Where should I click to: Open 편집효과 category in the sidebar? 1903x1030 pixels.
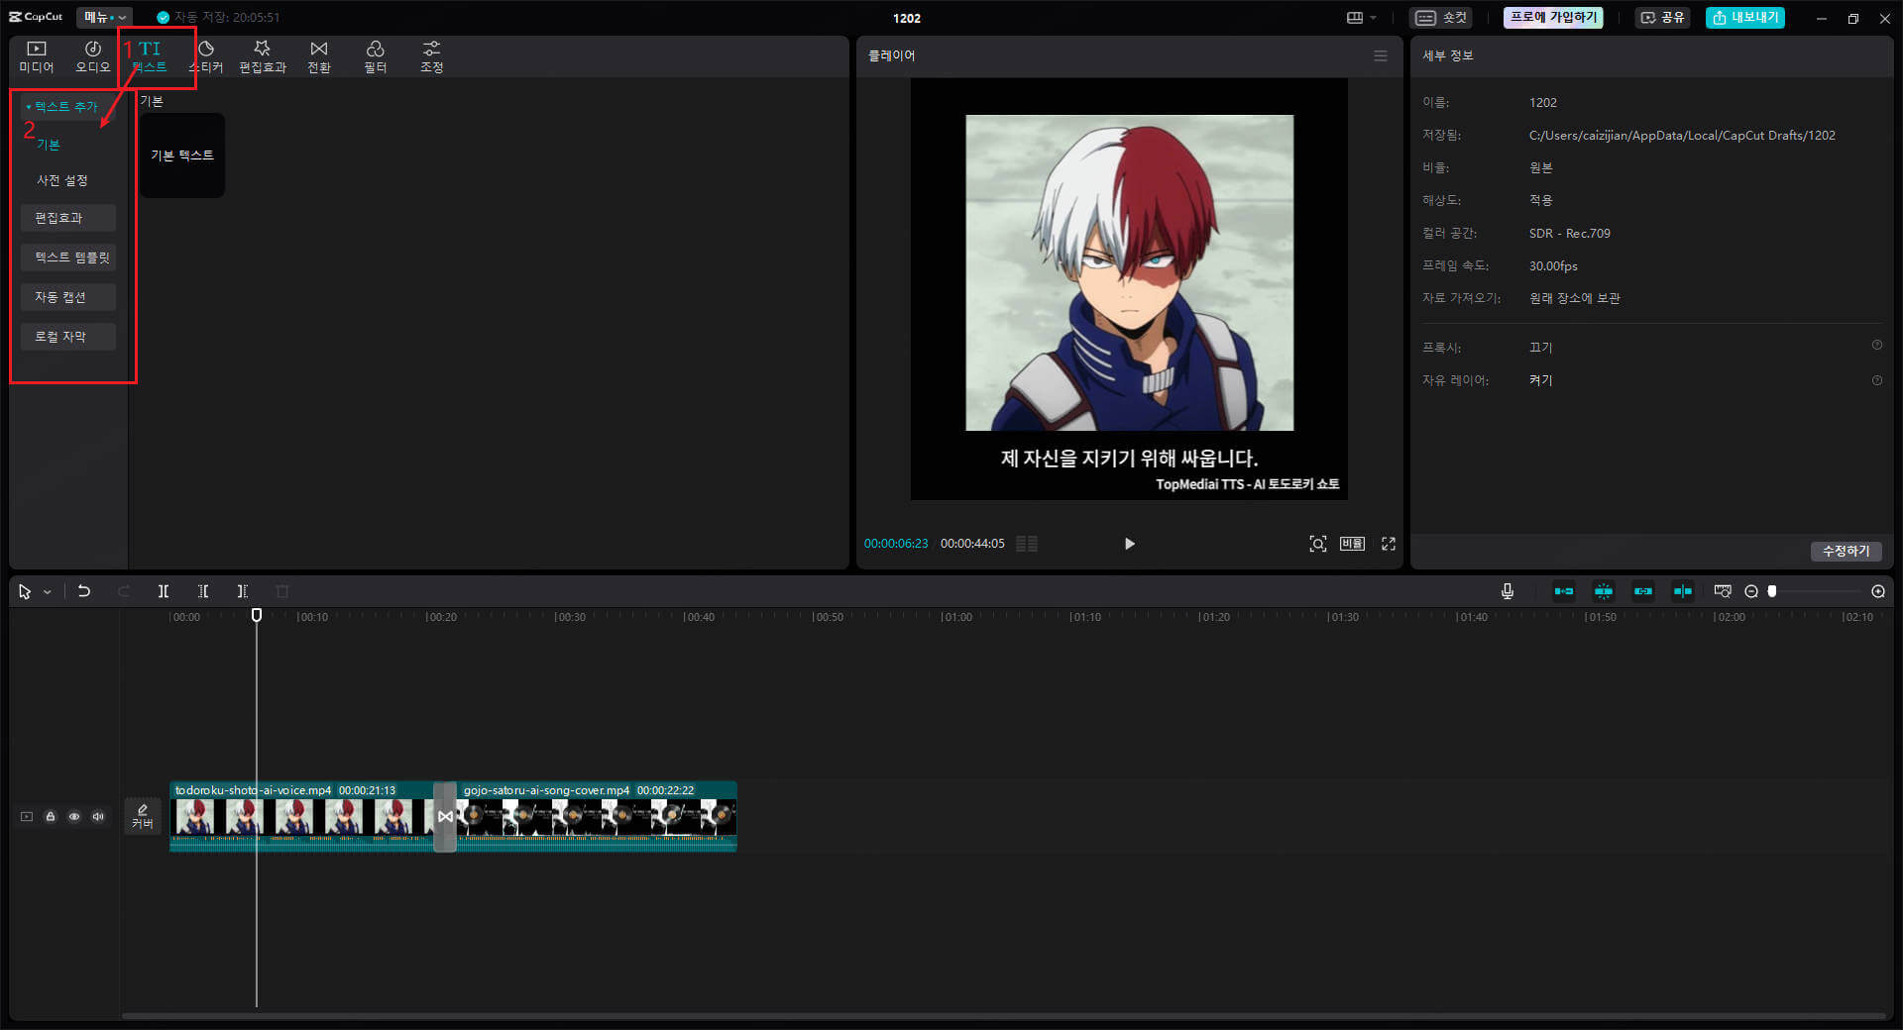point(68,218)
